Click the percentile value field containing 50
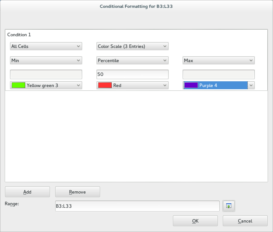 click(132, 74)
